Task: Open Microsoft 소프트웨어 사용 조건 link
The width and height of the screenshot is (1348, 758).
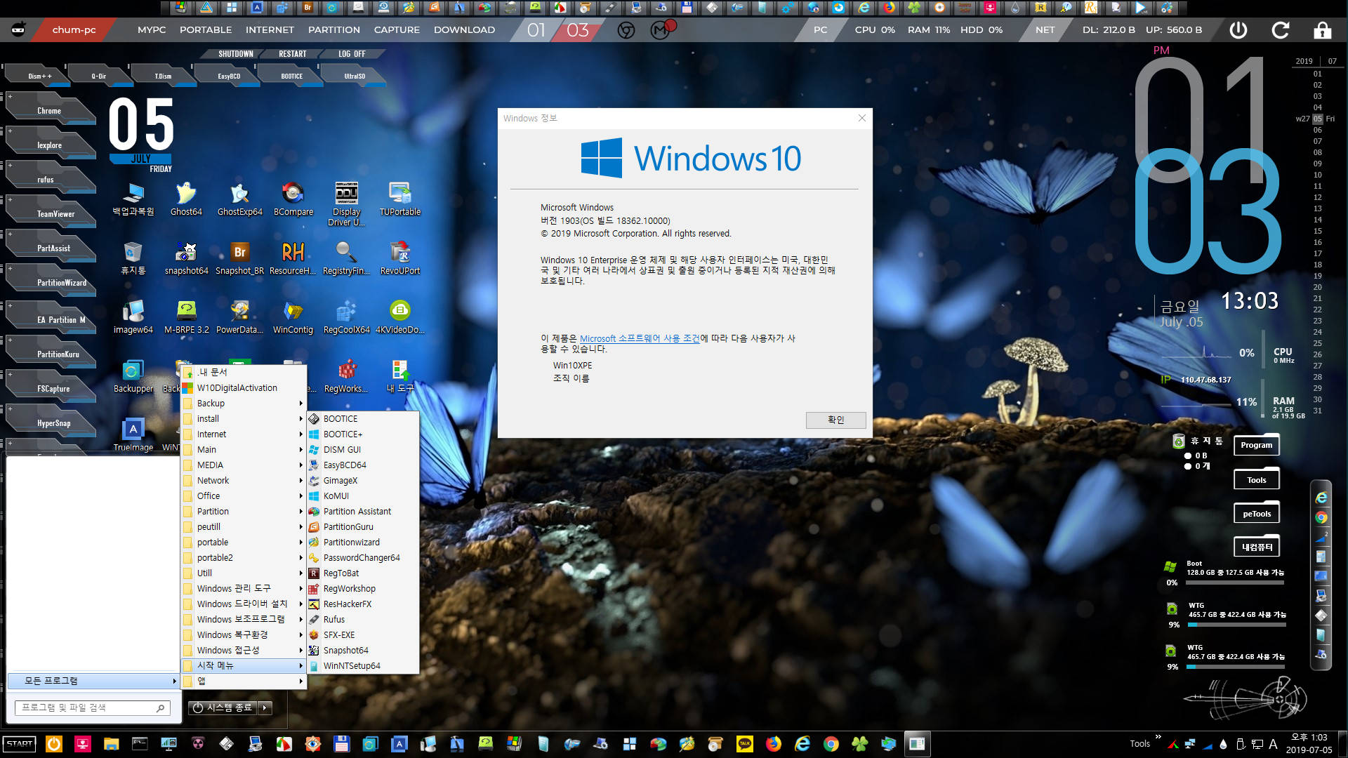Action: (640, 338)
